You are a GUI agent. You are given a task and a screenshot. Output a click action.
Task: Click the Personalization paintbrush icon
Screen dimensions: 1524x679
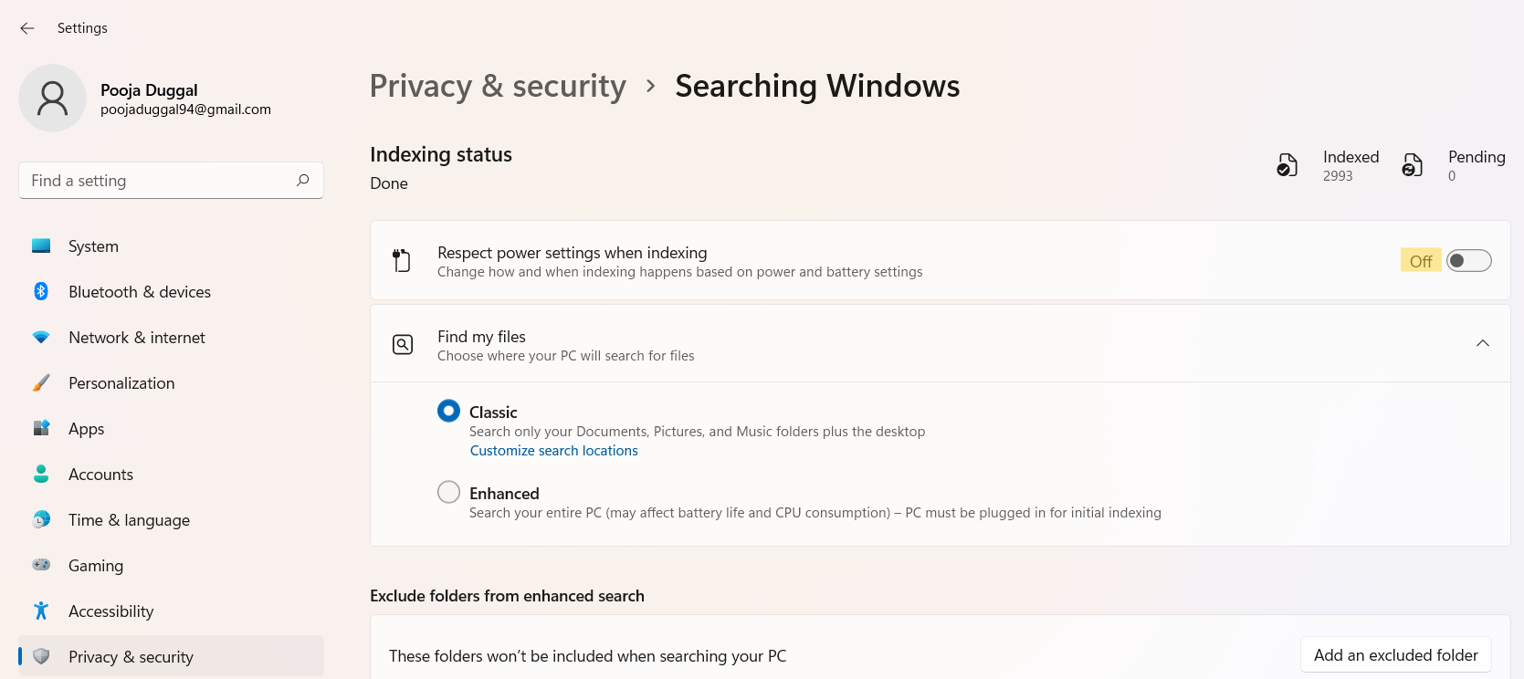41,382
